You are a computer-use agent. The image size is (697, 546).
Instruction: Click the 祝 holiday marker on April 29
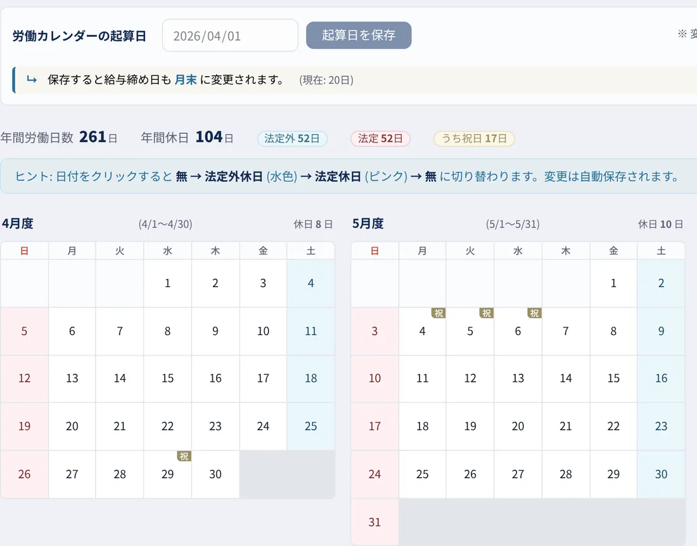(184, 456)
